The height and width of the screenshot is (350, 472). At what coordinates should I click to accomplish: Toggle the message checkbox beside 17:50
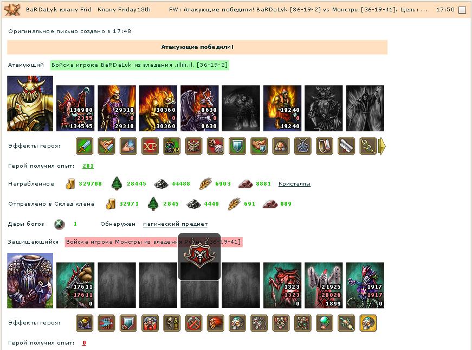462,10
